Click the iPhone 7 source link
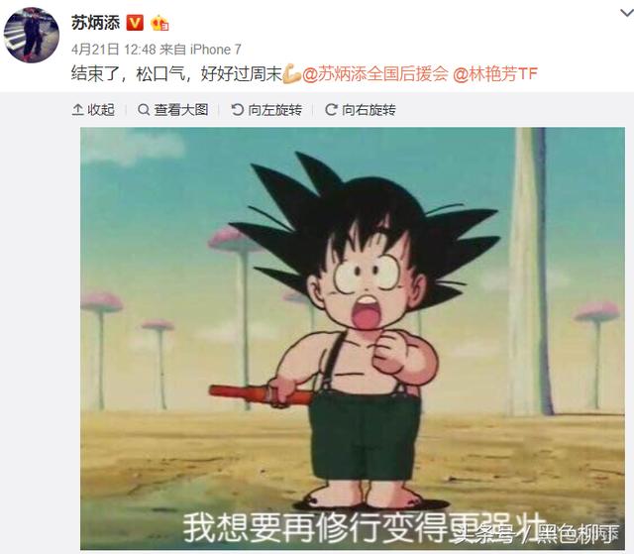 (216, 50)
